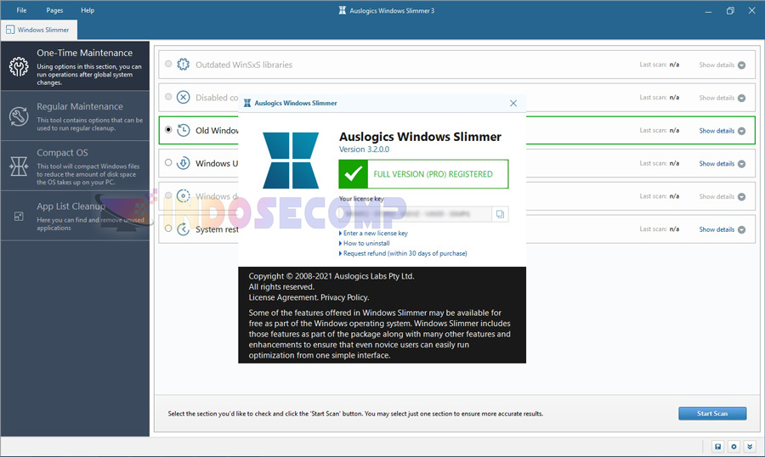Click the green checkmark registered badge

pyautogui.click(x=354, y=174)
